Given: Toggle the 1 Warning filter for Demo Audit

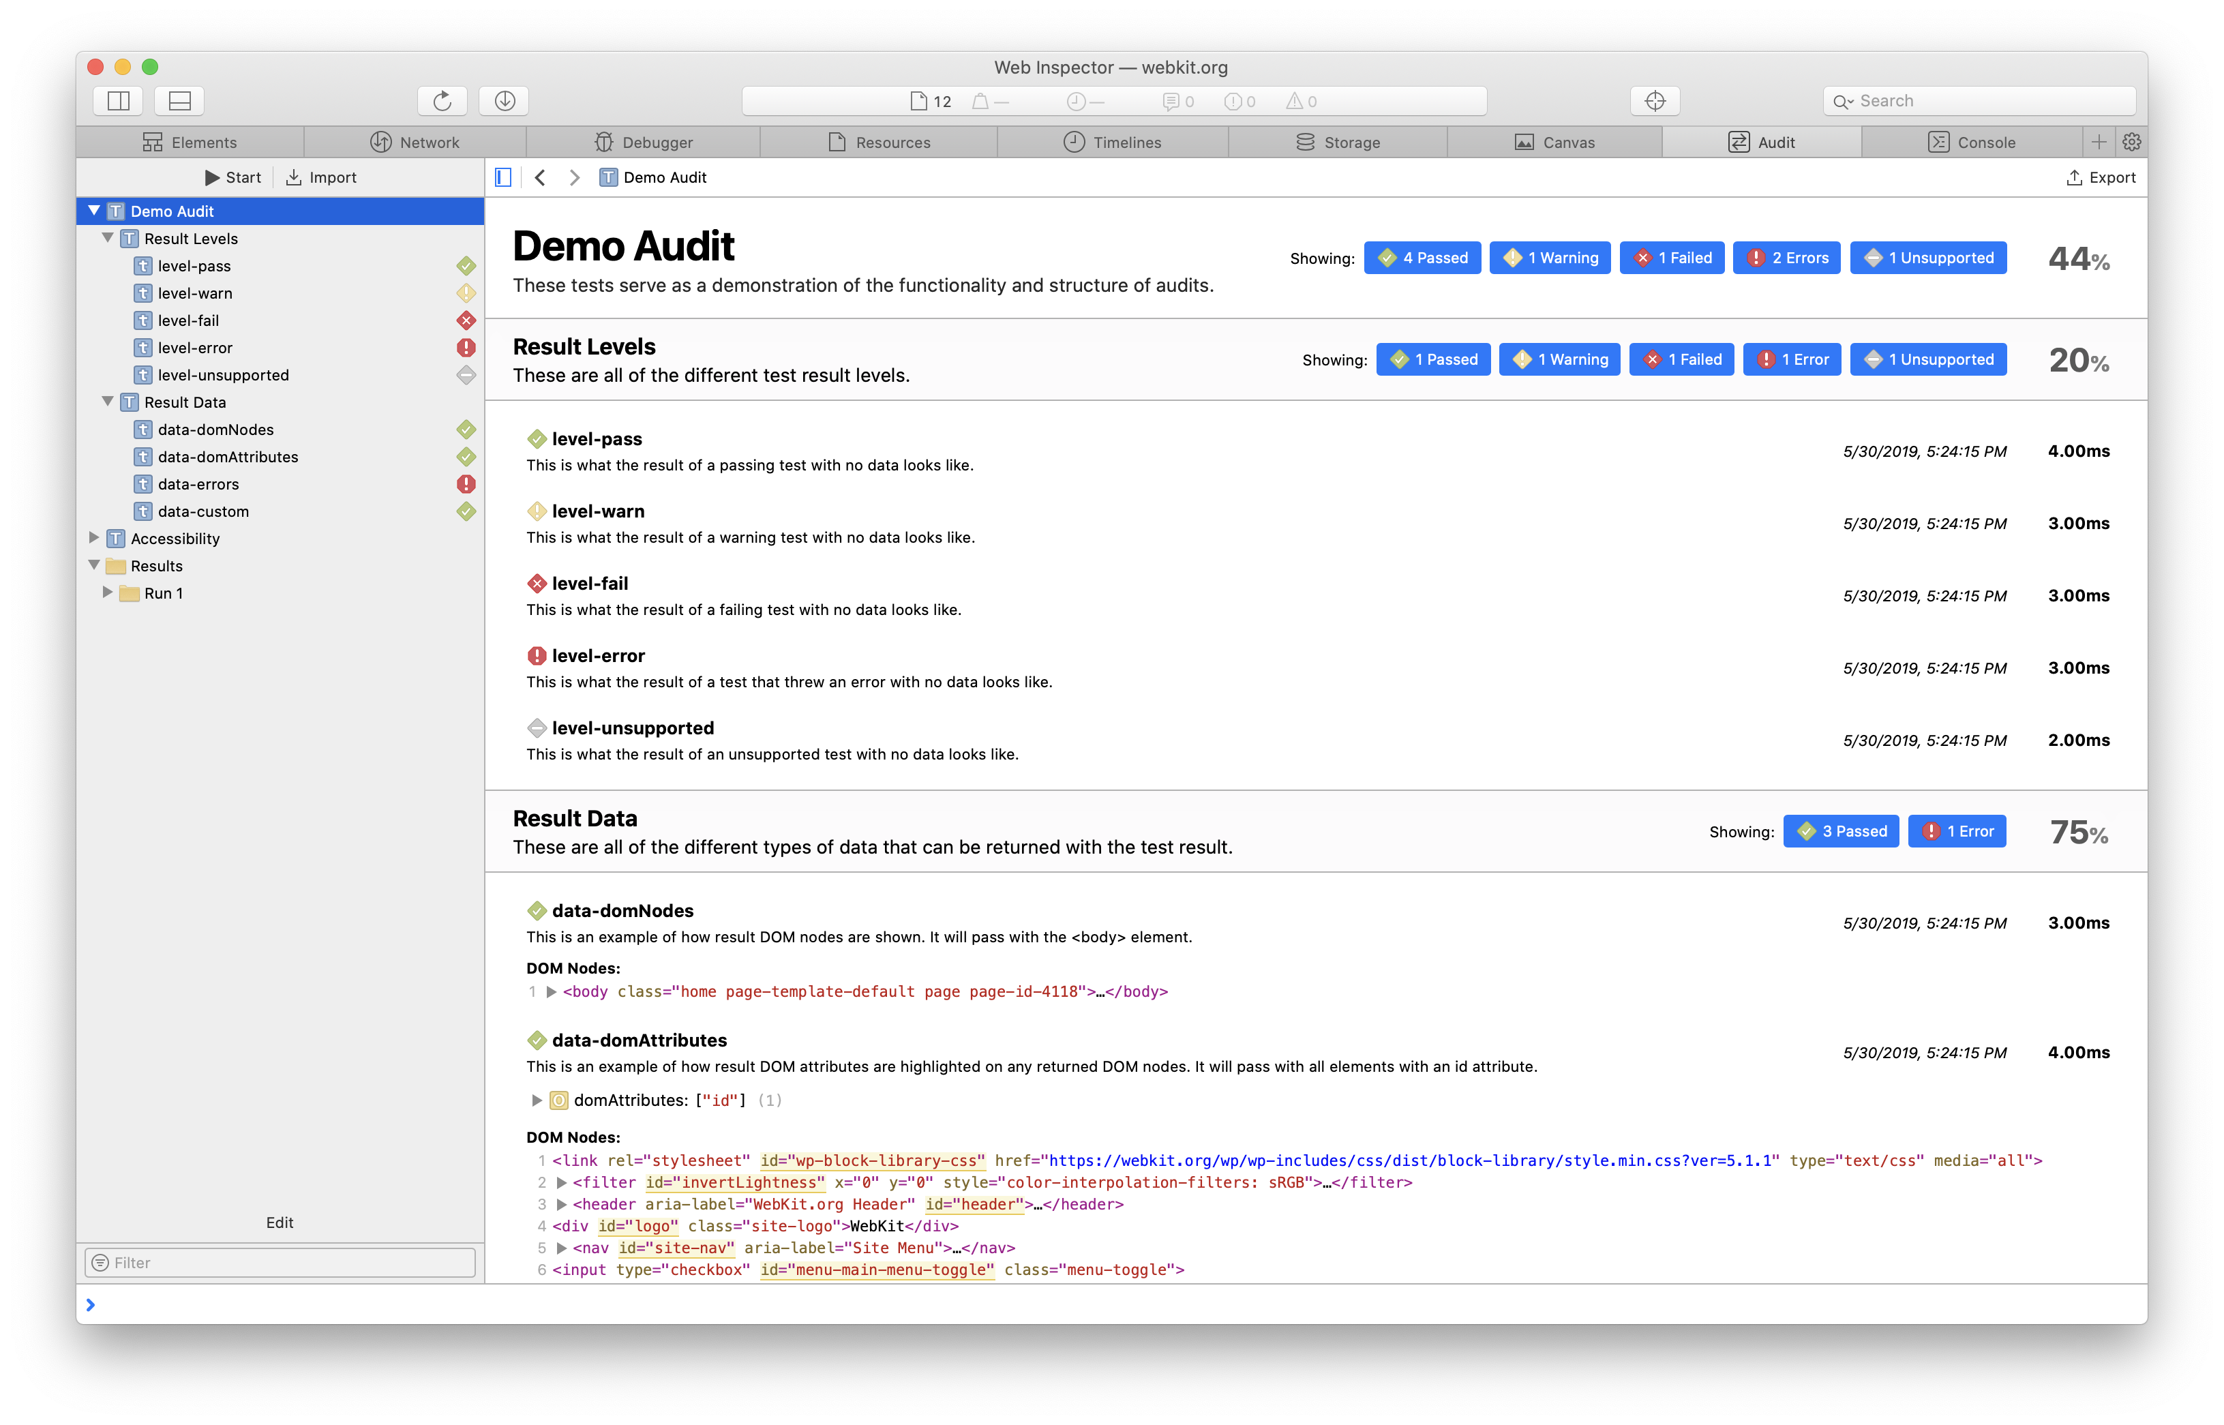Looking at the screenshot, I should point(1550,257).
